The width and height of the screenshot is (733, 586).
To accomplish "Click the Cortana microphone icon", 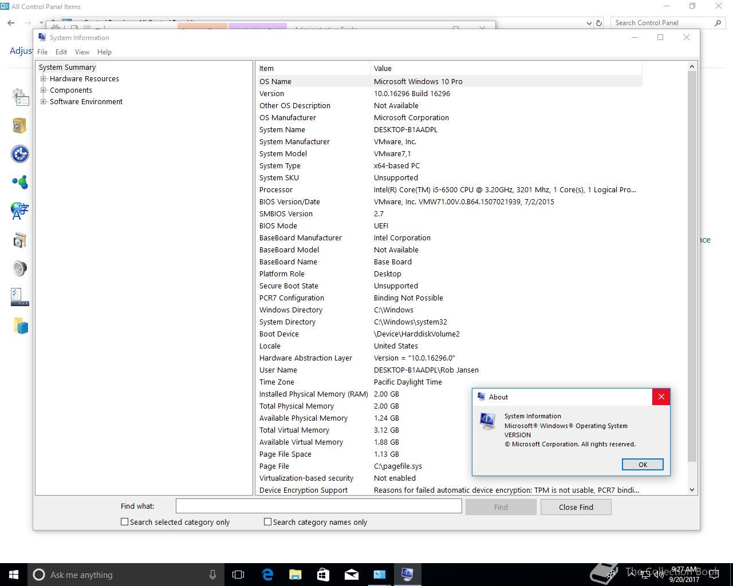I will point(212,575).
